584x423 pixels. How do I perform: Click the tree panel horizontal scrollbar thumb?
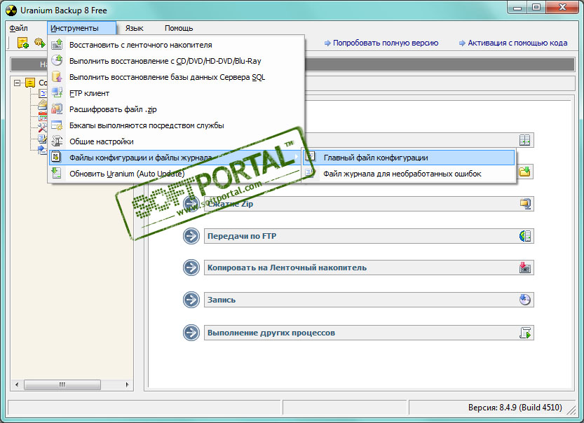(x=62, y=384)
